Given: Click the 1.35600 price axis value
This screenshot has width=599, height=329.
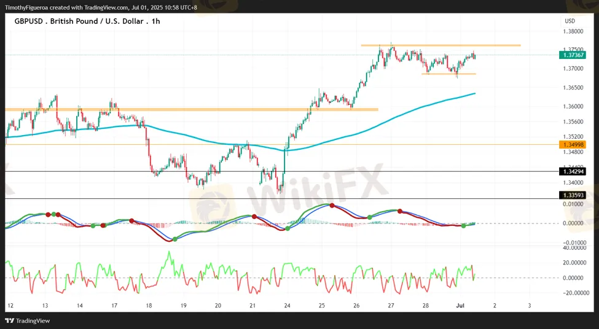Looking at the screenshot, I should [x=573, y=122].
